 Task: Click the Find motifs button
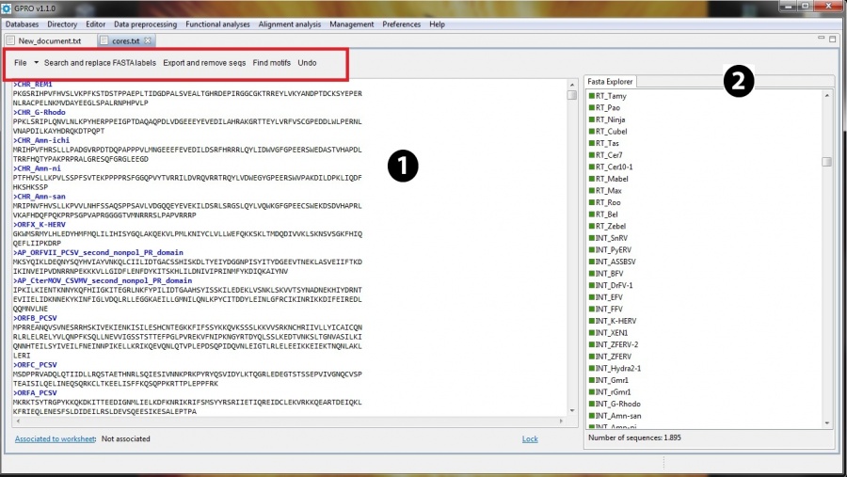click(x=271, y=63)
